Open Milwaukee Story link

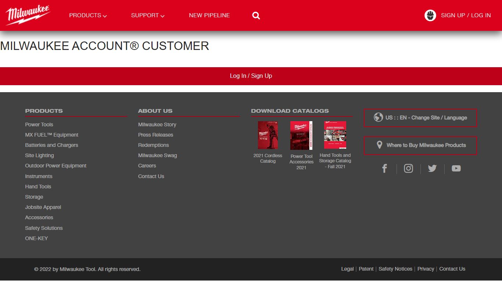(157, 124)
